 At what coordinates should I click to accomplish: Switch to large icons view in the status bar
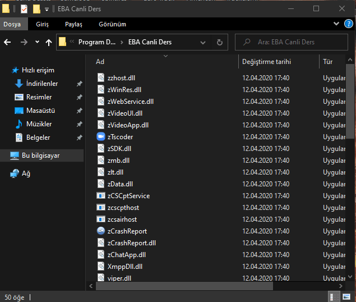click(x=346, y=297)
